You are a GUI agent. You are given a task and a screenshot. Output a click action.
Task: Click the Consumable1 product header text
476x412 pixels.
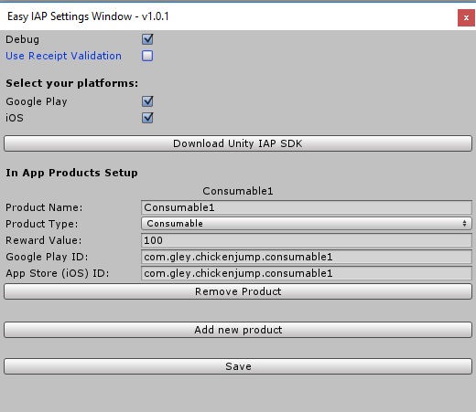[x=238, y=191]
